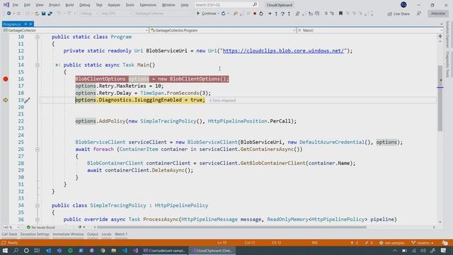The width and height of the screenshot is (453, 255).
Task: Collapse the Main method outlining node
Action: (38, 65)
